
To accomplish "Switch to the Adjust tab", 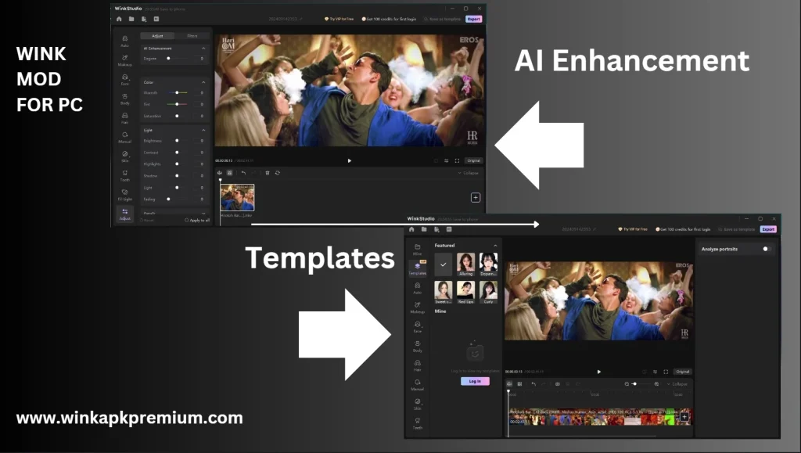I will pos(156,36).
